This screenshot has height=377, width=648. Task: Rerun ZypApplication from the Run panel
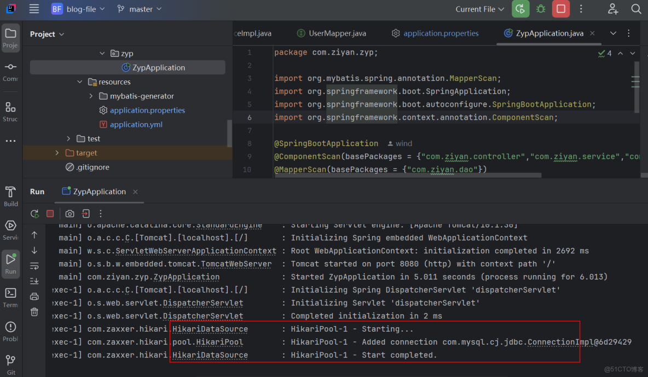tap(34, 213)
